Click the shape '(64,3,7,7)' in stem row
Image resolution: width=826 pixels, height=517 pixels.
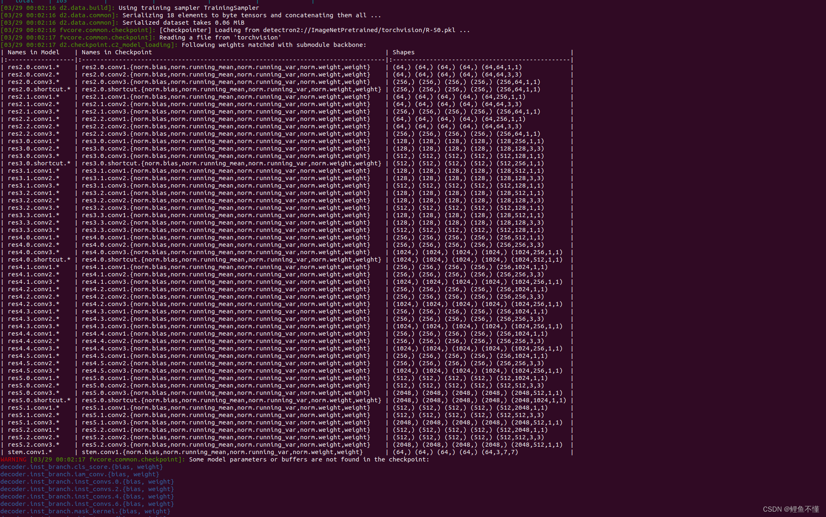(500, 452)
